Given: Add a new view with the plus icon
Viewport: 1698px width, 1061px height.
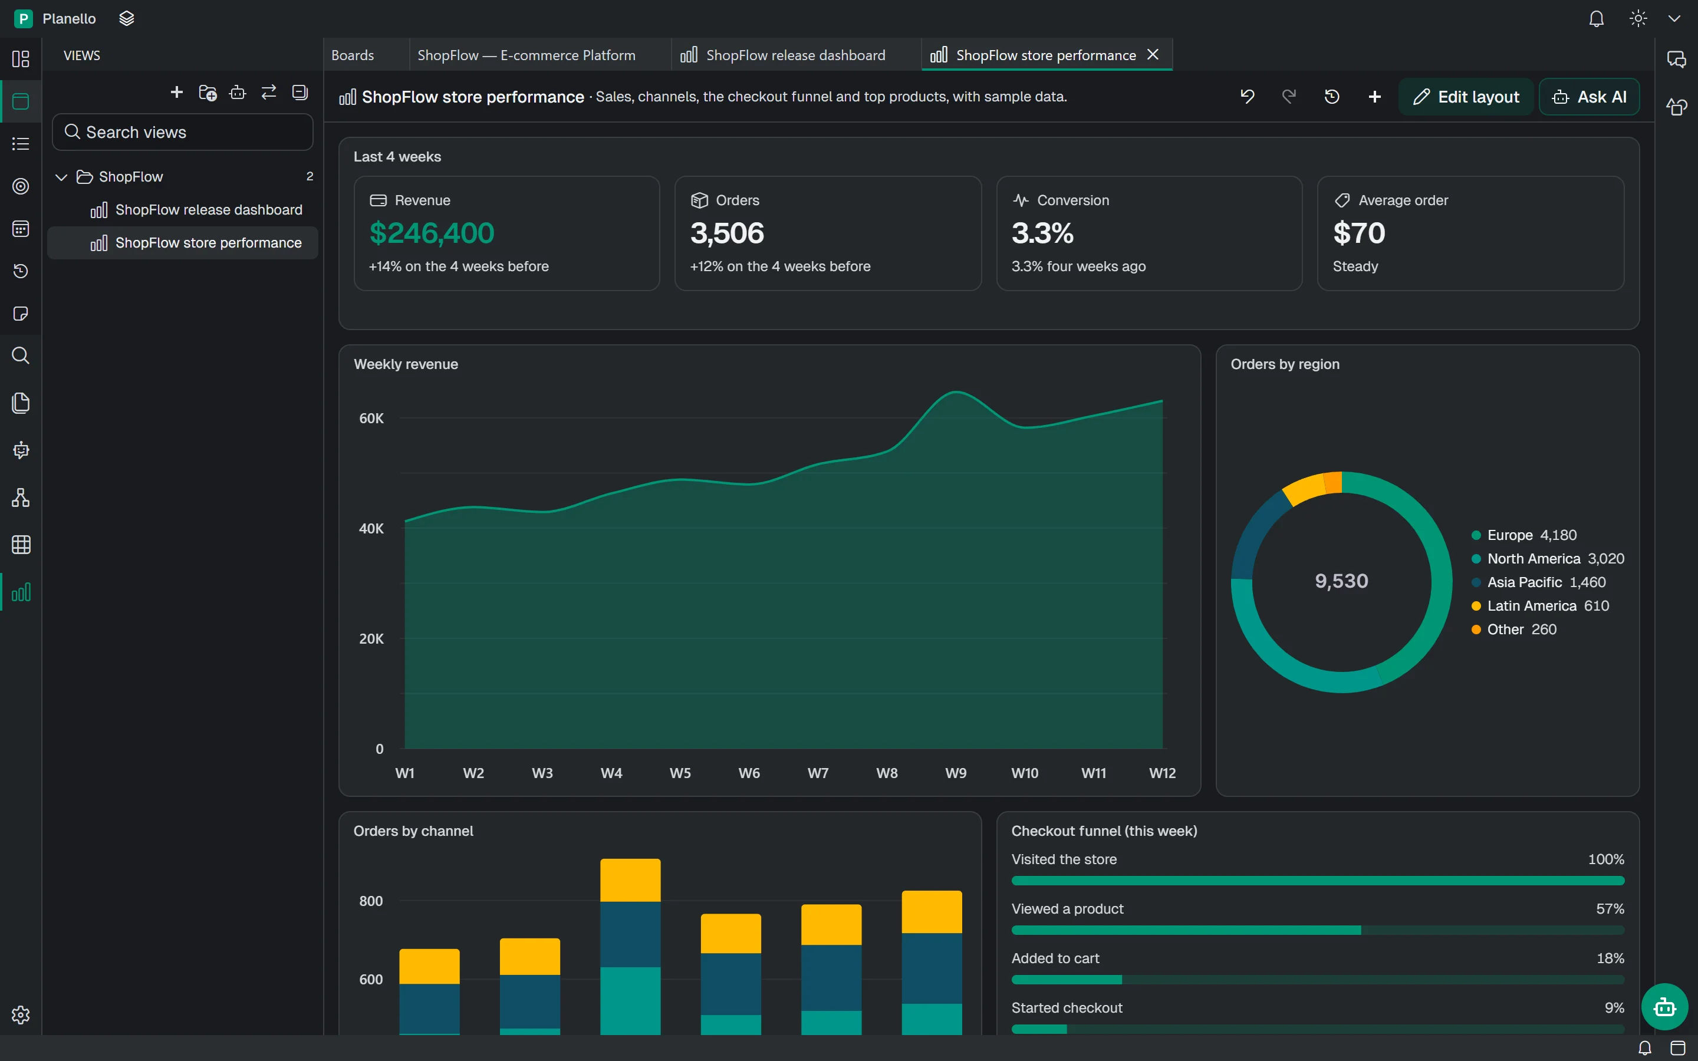Looking at the screenshot, I should [x=177, y=93].
